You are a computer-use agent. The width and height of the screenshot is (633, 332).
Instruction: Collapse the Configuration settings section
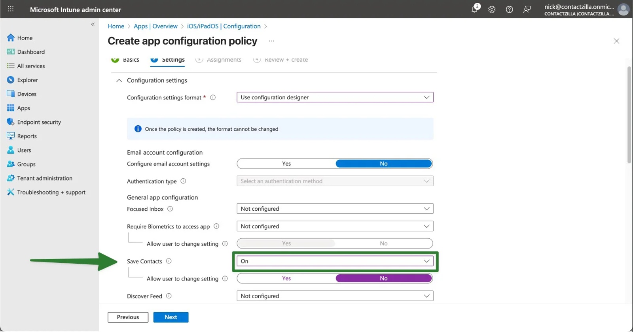tap(119, 80)
